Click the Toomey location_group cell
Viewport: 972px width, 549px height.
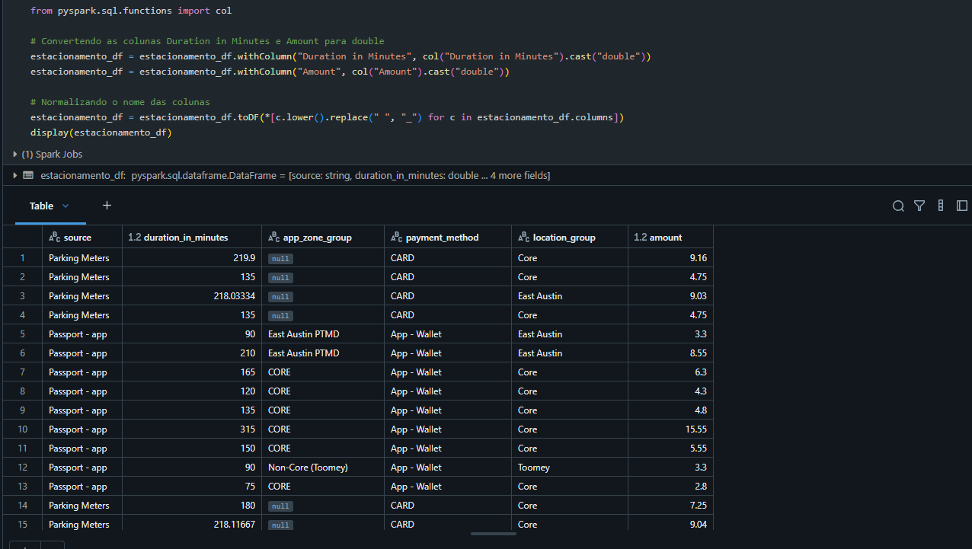pyautogui.click(x=570, y=468)
